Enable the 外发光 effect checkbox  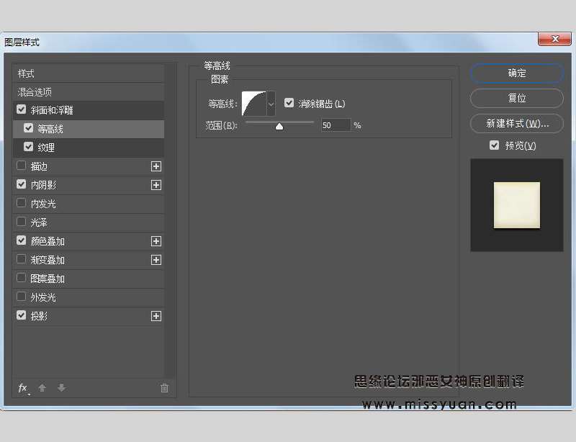click(22, 297)
